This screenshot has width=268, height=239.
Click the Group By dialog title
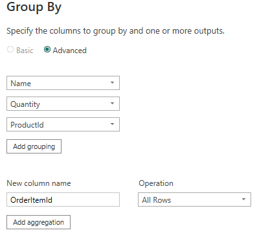[34, 8]
